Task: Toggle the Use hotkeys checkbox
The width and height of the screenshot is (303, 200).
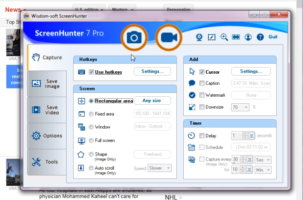Action: (91, 72)
